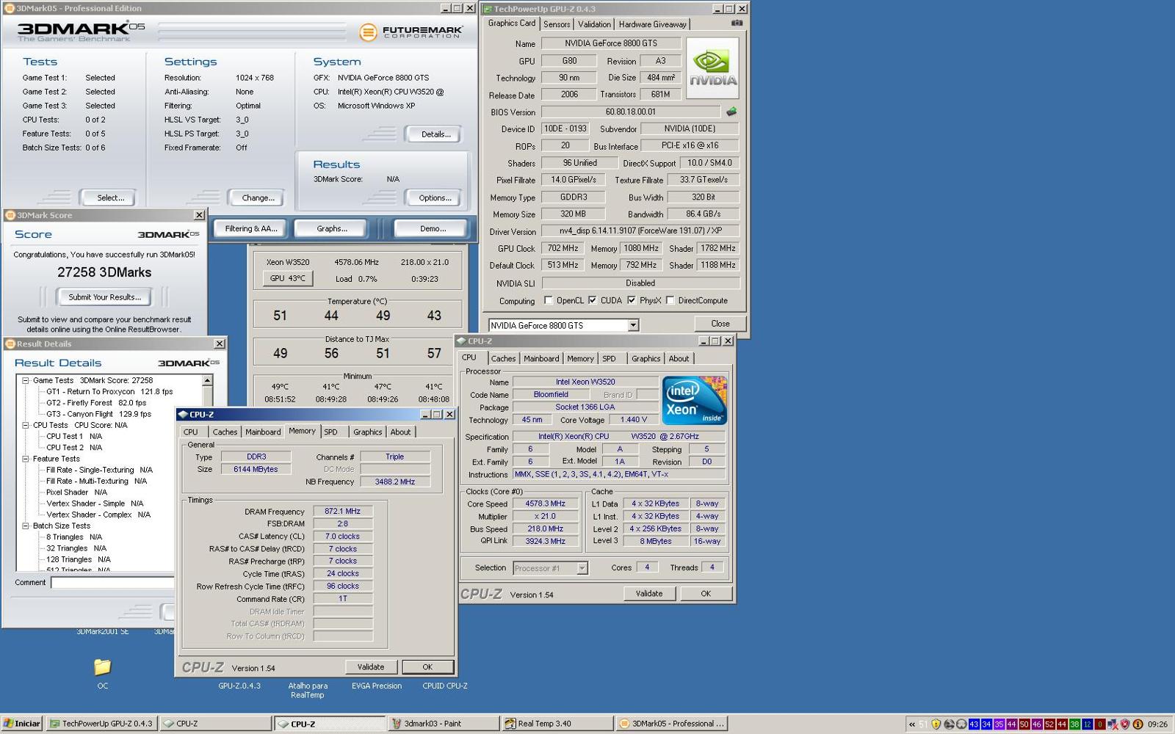Click the green 38 tray icon
The image size is (1175, 734).
pos(1074,724)
